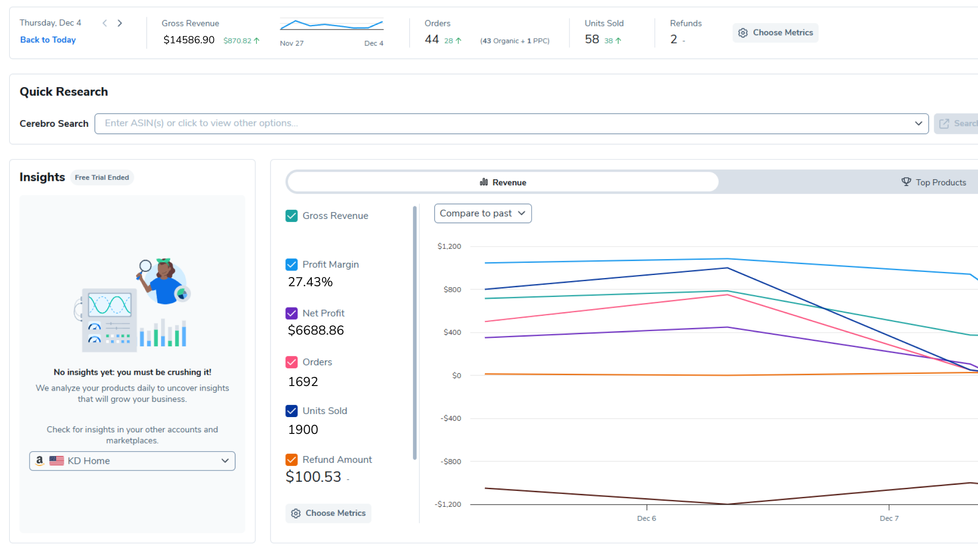Disable the Net Profit checkbox
Viewport: 978px width, 550px height.
click(x=291, y=313)
